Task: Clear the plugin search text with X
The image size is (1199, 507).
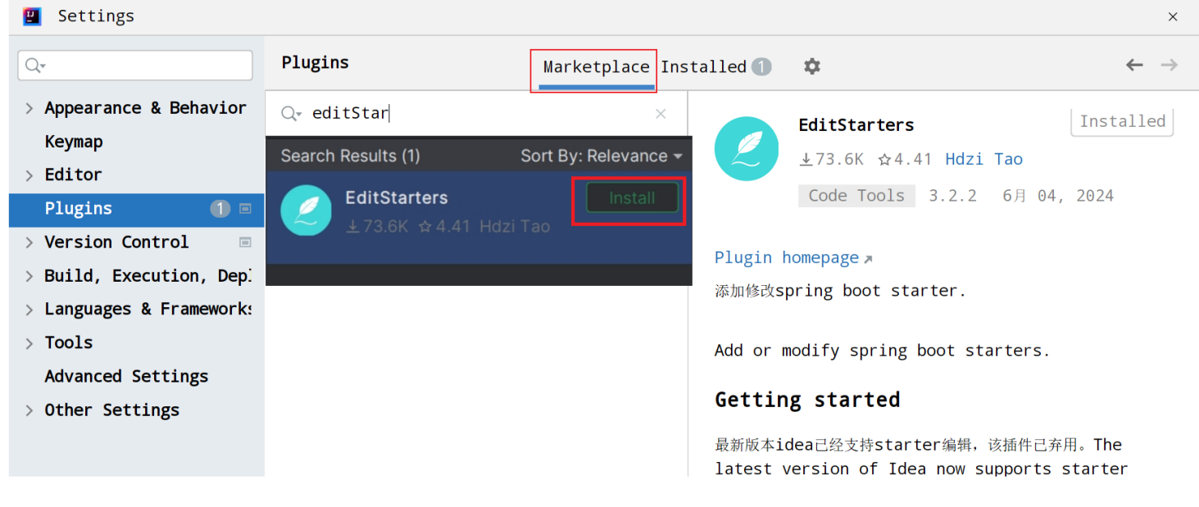Action: 661,114
